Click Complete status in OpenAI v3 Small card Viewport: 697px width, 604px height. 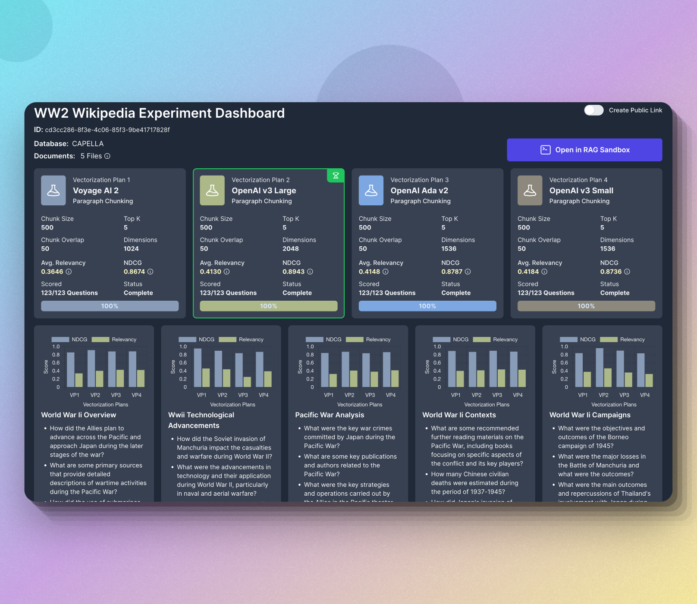[615, 293]
